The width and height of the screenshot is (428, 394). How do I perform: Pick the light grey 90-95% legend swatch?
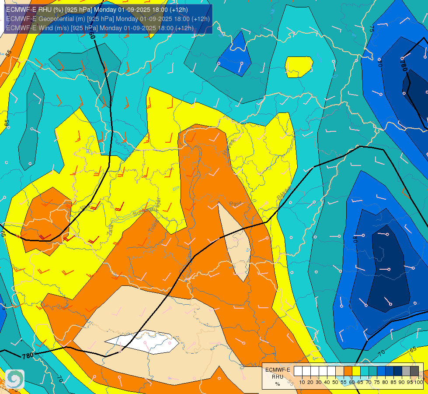pyautogui.click(x=406, y=371)
